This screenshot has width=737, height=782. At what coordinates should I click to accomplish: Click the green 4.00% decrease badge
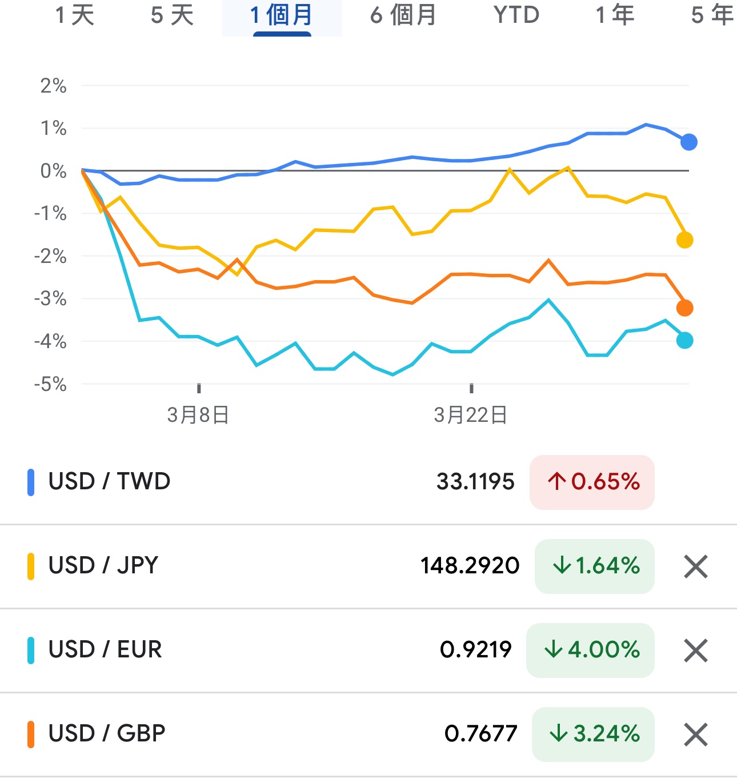(x=590, y=650)
